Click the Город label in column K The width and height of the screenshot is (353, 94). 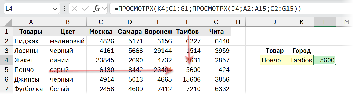pyautogui.click(x=301, y=51)
